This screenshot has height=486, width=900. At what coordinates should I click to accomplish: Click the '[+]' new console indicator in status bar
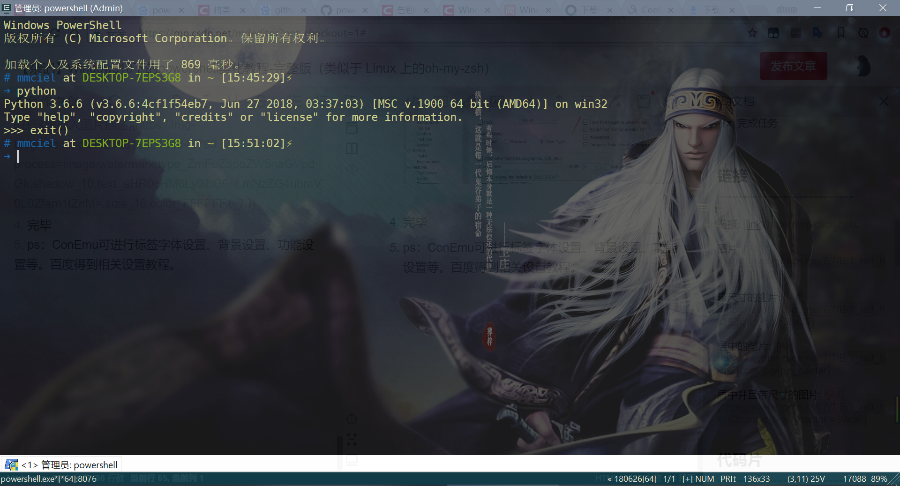pyautogui.click(x=687, y=479)
